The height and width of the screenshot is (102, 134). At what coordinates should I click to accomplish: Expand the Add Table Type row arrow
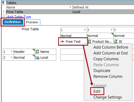click(4, 16)
